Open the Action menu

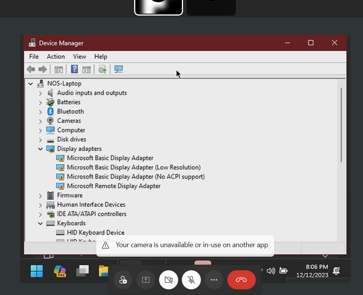pyautogui.click(x=56, y=57)
